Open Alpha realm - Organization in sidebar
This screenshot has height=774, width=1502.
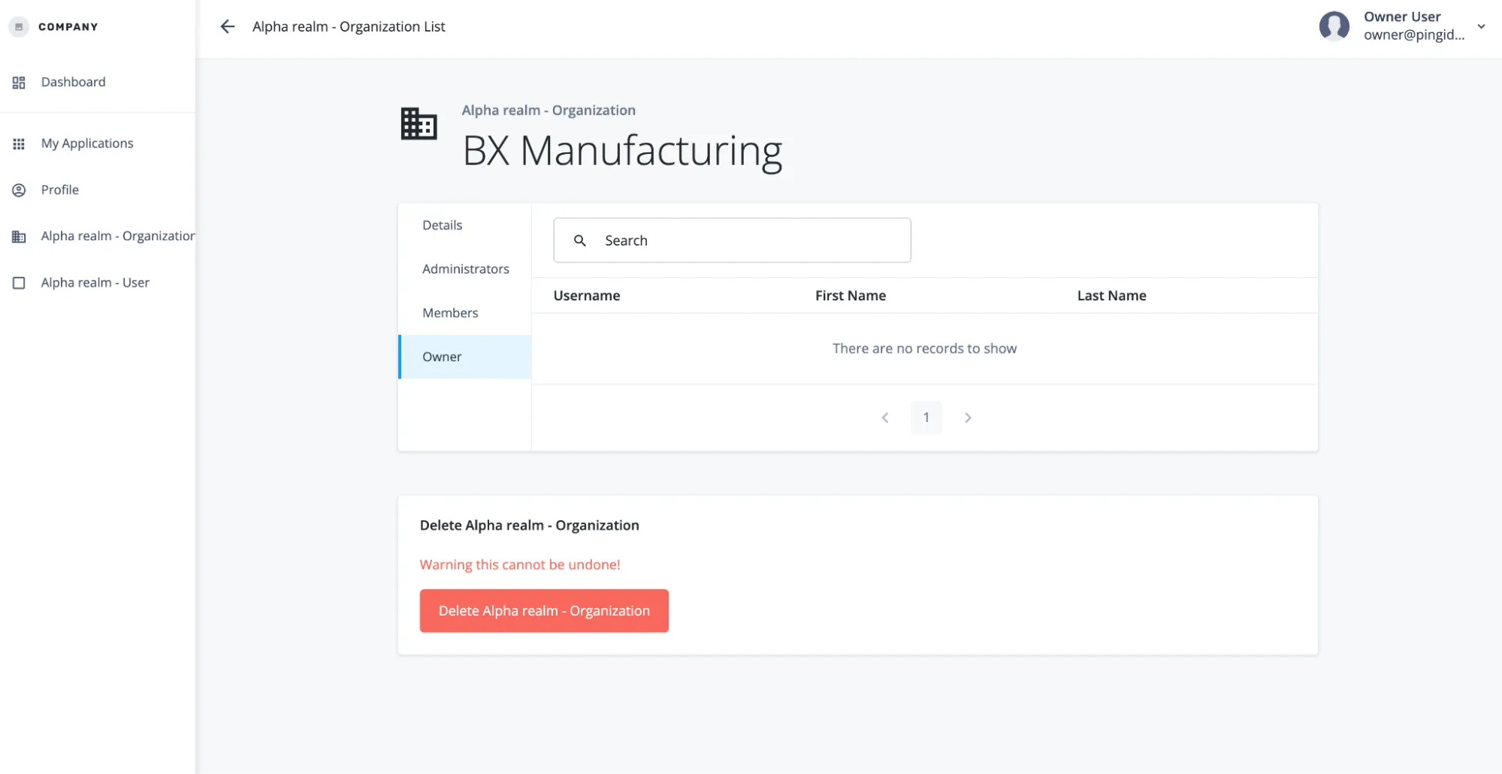coord(98,236)
